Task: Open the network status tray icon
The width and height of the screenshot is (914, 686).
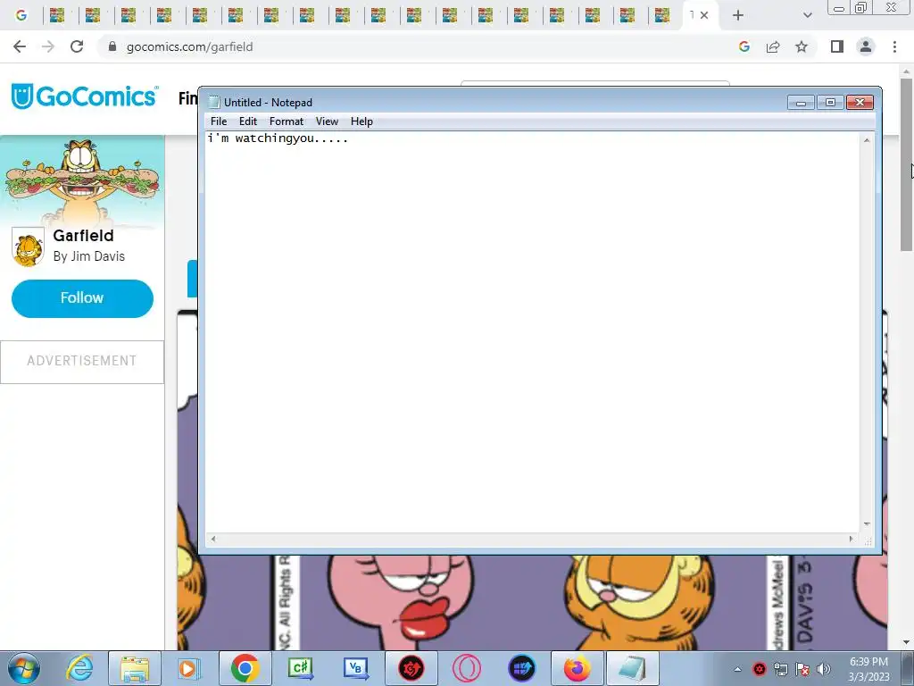Action: pos(780,669)
